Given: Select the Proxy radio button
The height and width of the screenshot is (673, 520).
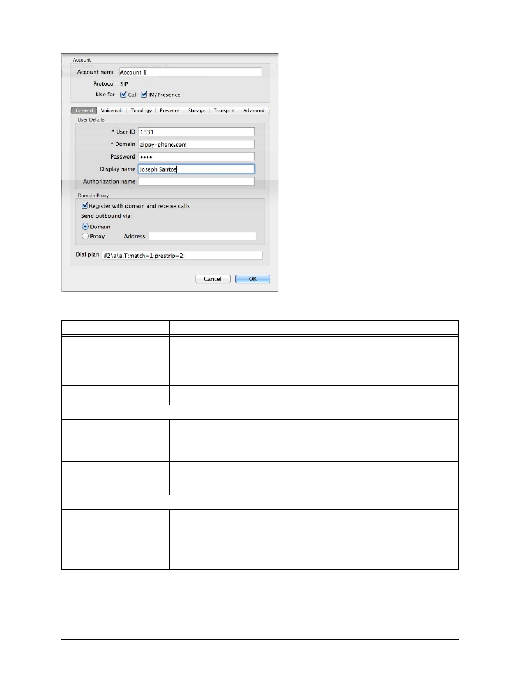Looking at the screenshot, I should [x=85, y=236].
